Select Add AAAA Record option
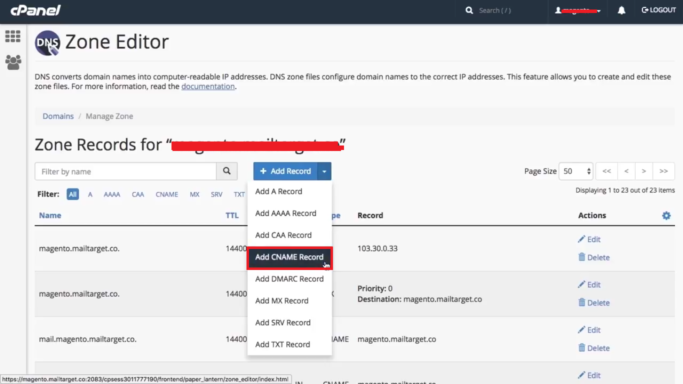The image size is (683, 384). point(289,213)
